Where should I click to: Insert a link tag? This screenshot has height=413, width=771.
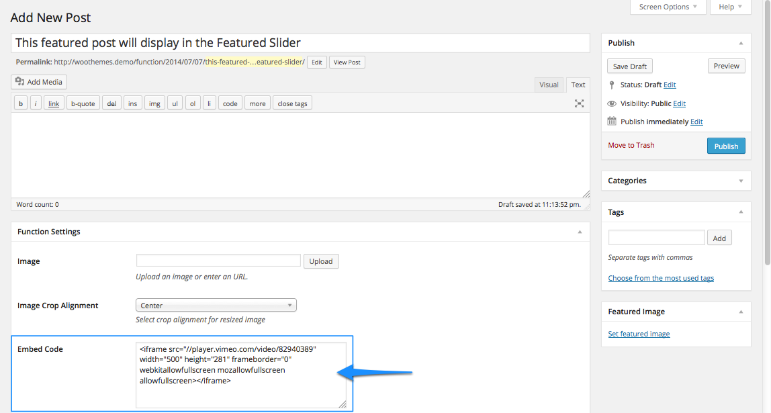tap(54, 103)
